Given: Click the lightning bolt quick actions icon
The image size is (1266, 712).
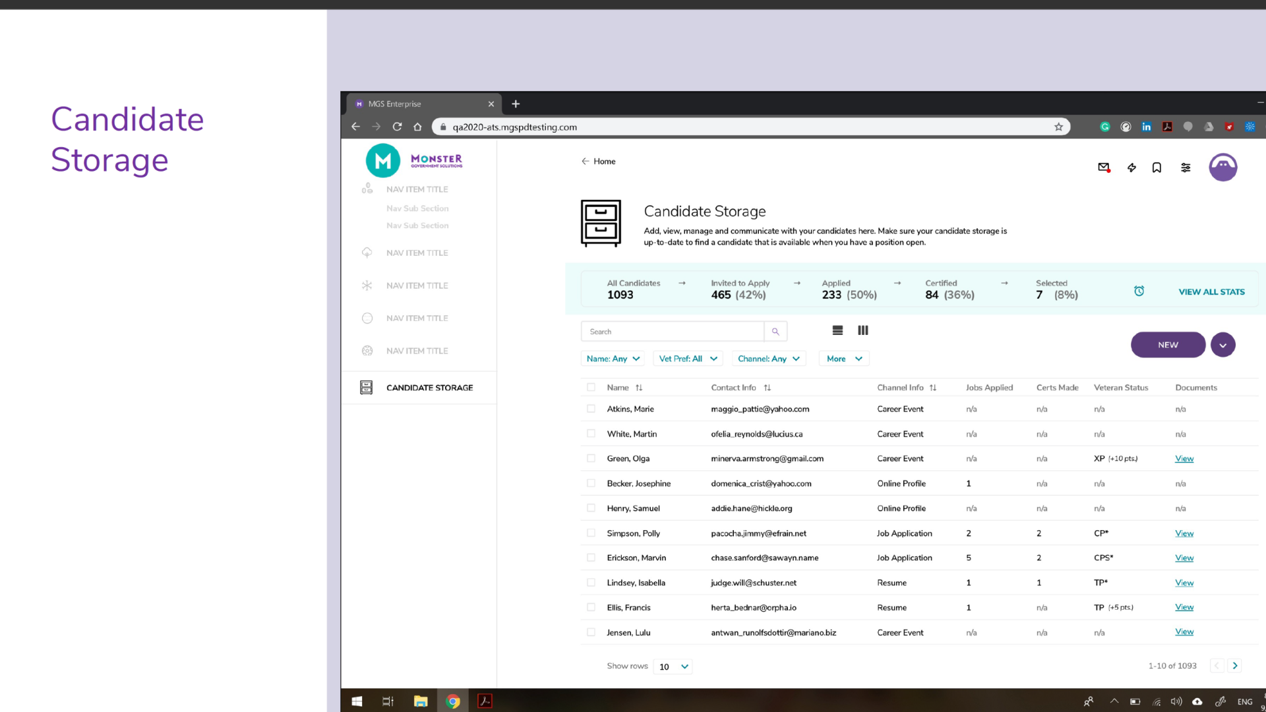Looking at the screenshot, I should point(1131,167).
